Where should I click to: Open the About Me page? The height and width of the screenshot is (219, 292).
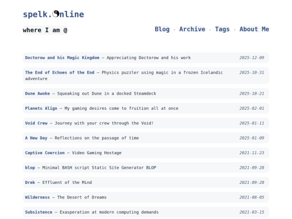254,29
